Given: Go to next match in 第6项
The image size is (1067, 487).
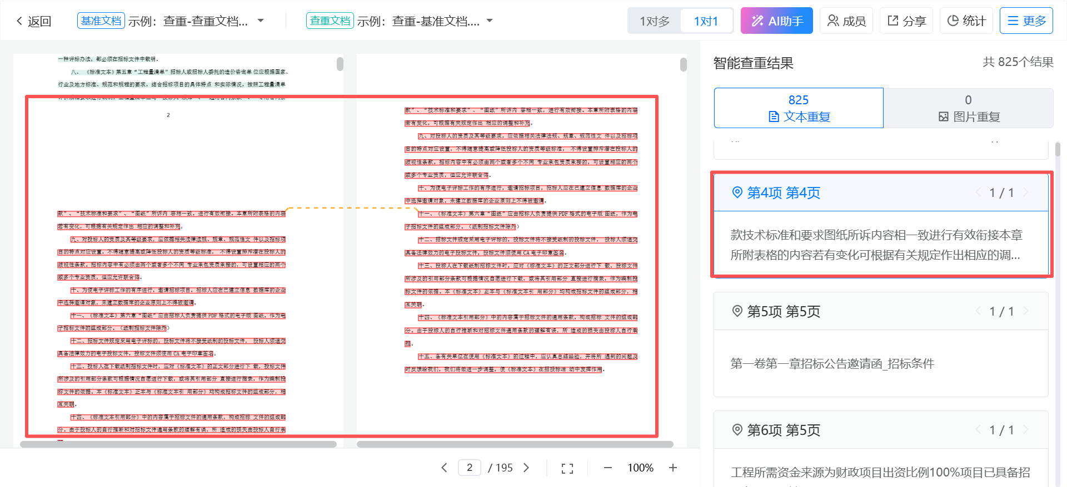Looking at the screenshot, I should pyautogui.click(x=1026, y=430).
